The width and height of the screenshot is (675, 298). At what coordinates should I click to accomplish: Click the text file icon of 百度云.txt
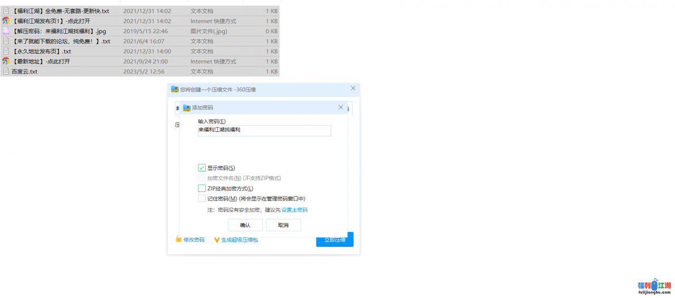6,71
